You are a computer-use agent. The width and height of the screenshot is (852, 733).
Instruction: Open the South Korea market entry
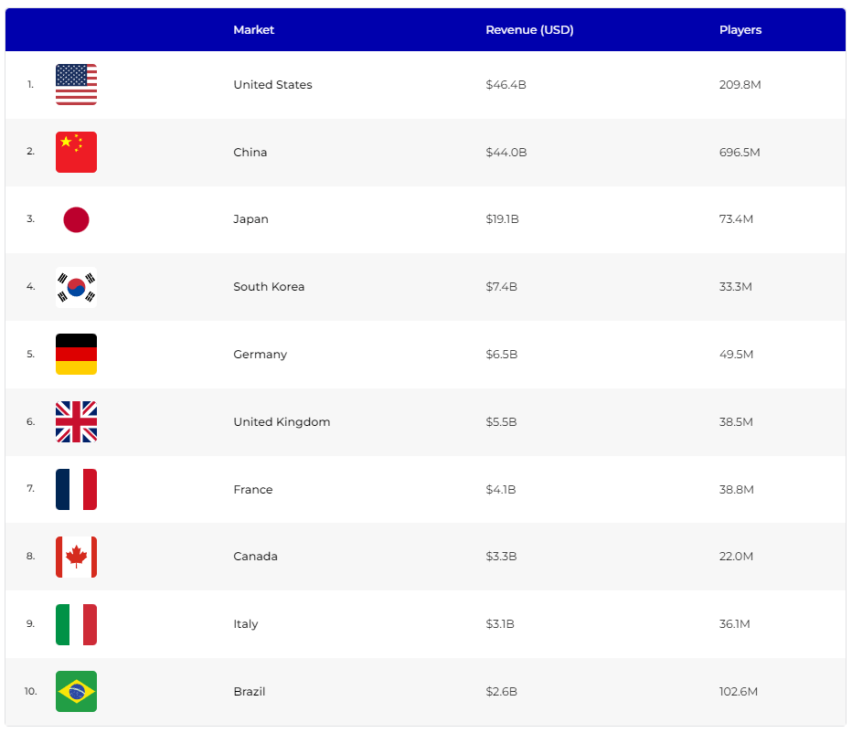point(269,287)
